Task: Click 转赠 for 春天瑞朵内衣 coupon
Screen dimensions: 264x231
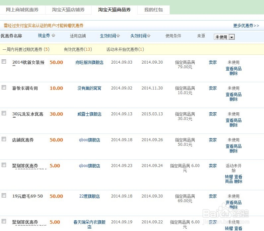Action: 229,228
